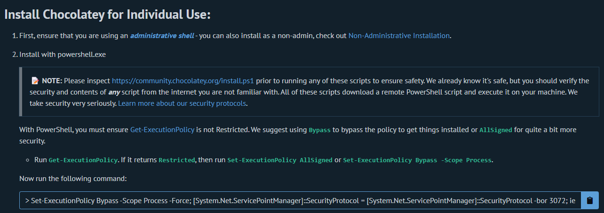Click the bold 'NOTE:' label

click(52, 81)
